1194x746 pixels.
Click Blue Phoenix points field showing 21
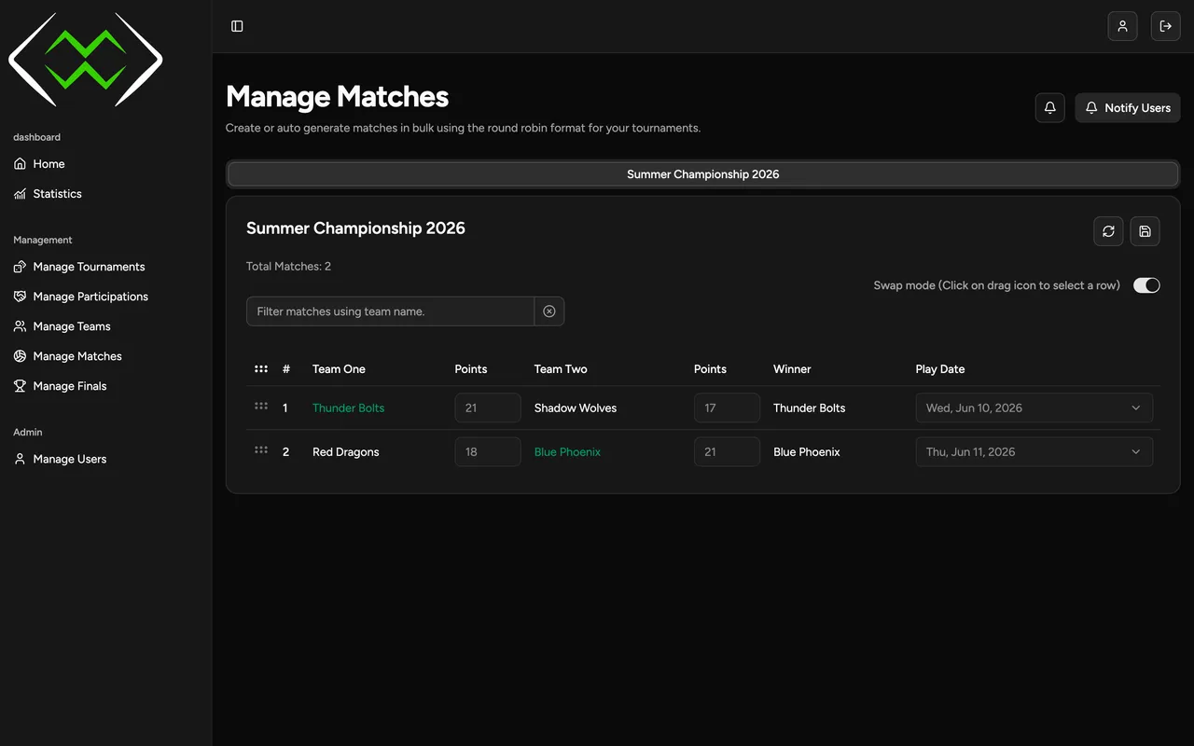pos(727,451)
